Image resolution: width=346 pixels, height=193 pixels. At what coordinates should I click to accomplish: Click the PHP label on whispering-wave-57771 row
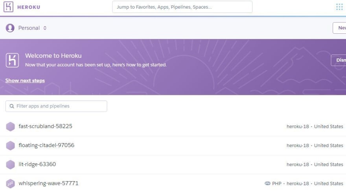pos(277,184)
